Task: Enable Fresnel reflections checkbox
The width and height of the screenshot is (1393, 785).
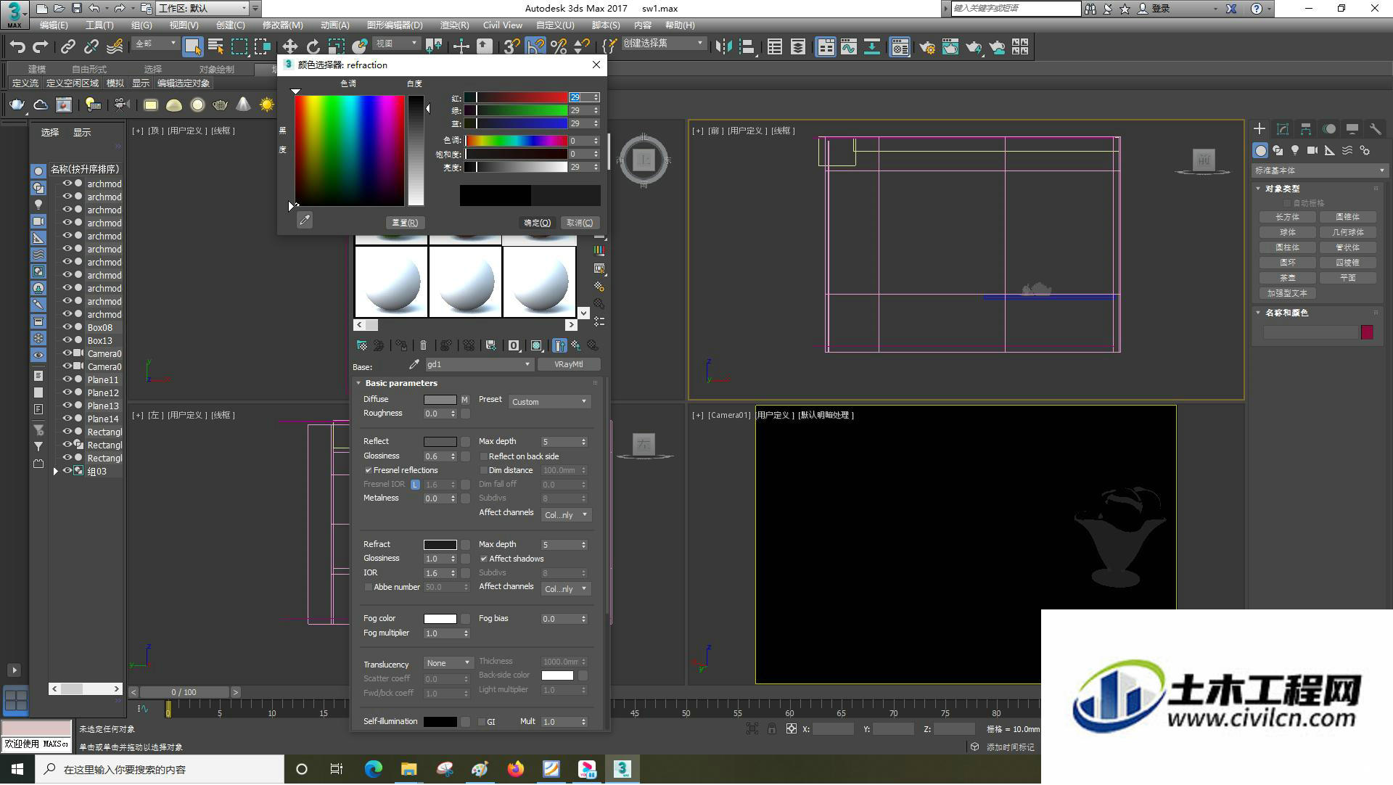Action: click(x=369, y=470)
